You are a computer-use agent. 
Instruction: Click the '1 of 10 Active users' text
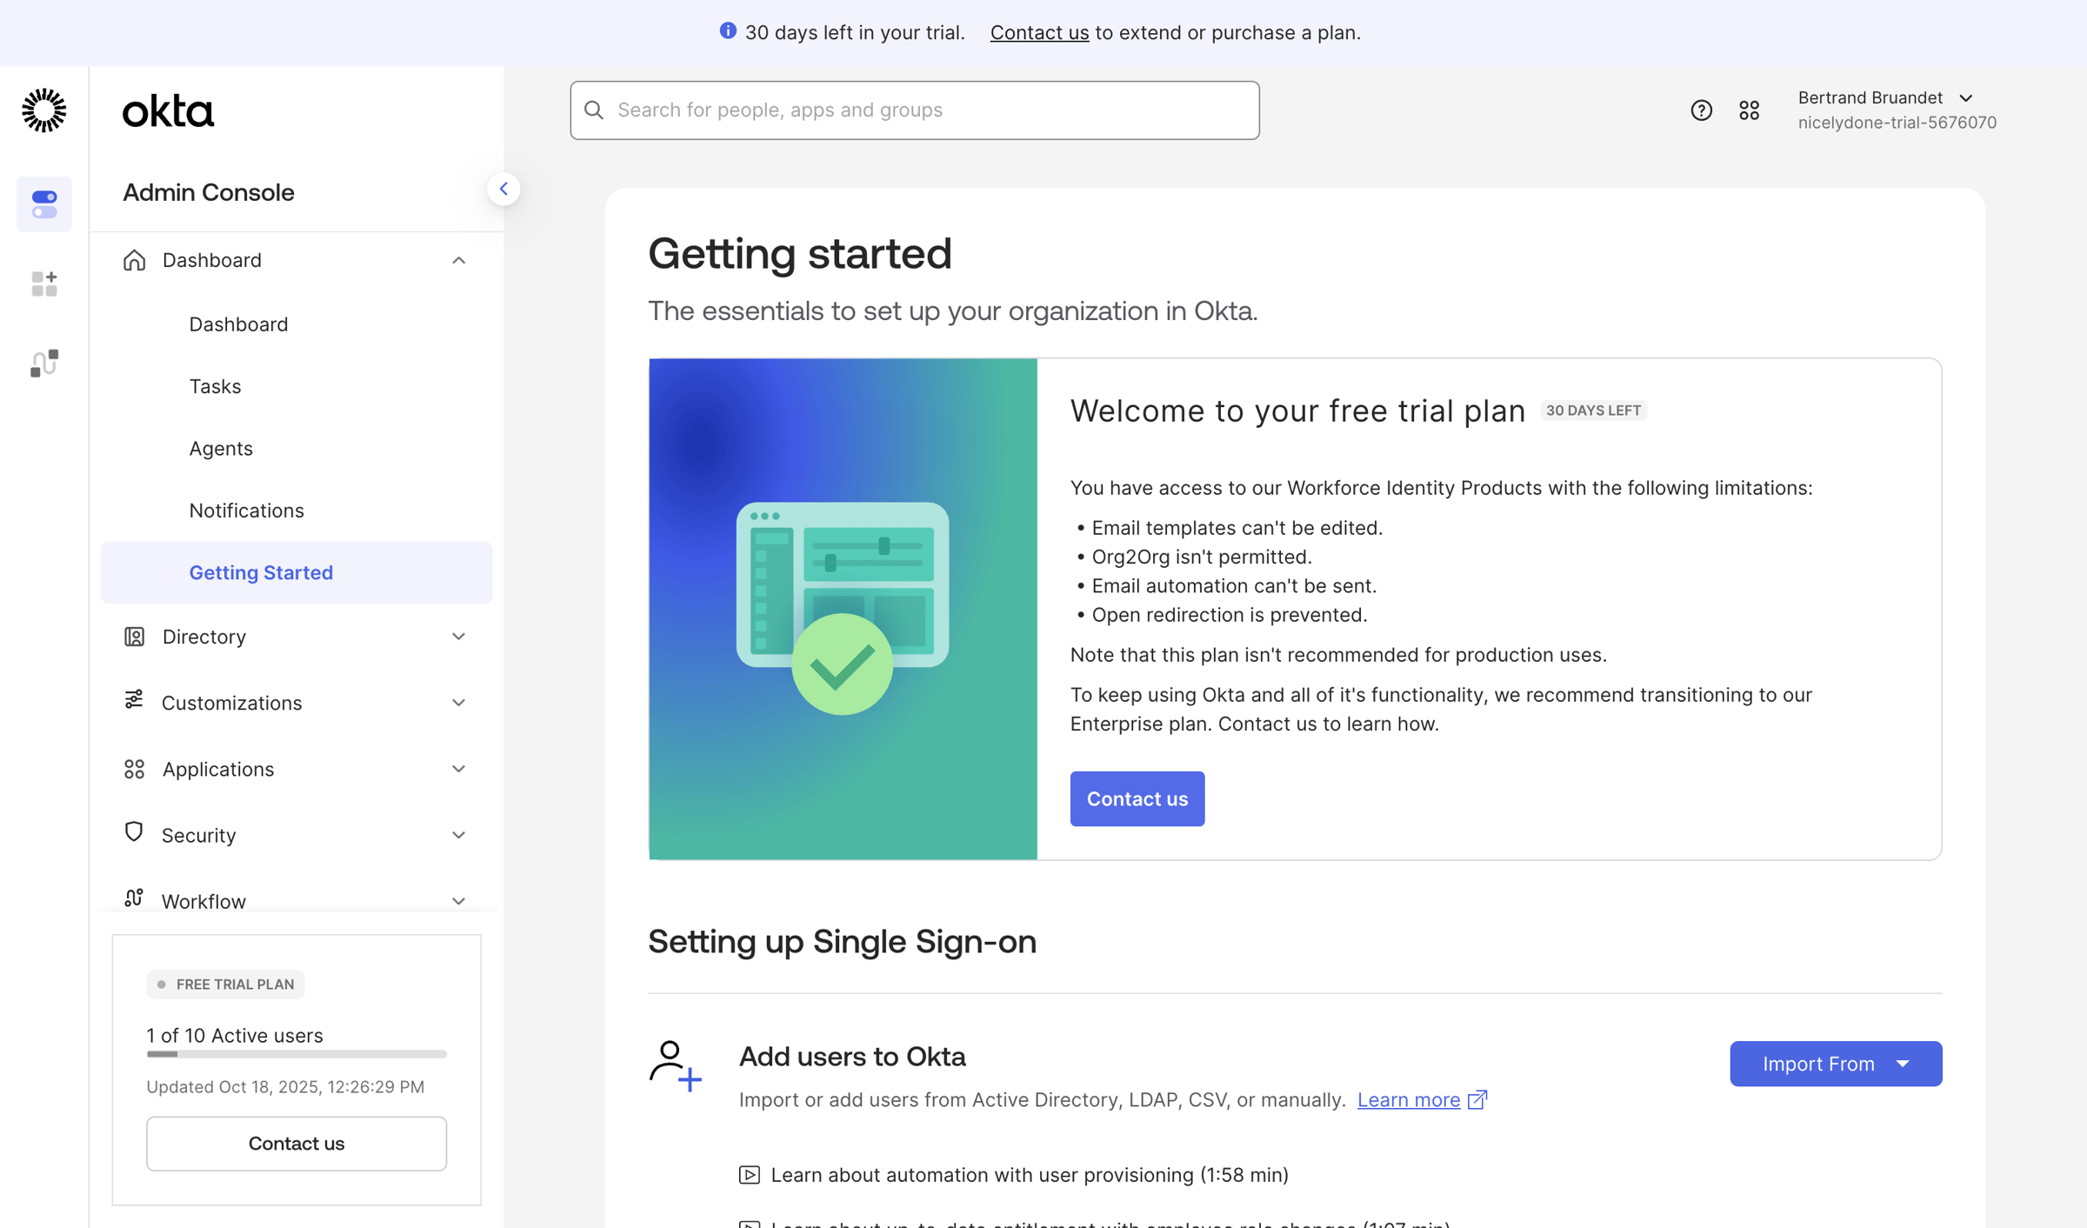click(x=235, y=1035)
